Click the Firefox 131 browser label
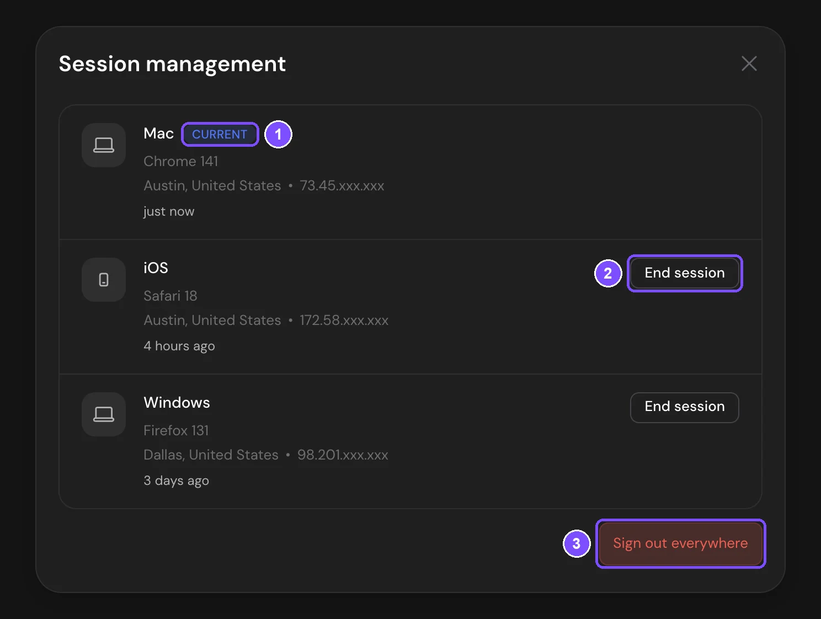821x619 pixels. pos(176,430)
